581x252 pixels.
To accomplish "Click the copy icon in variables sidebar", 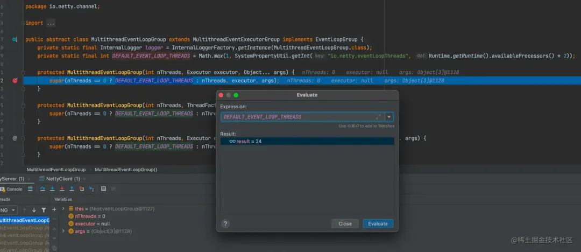I will pyautogui.click(x=54, y=248).
